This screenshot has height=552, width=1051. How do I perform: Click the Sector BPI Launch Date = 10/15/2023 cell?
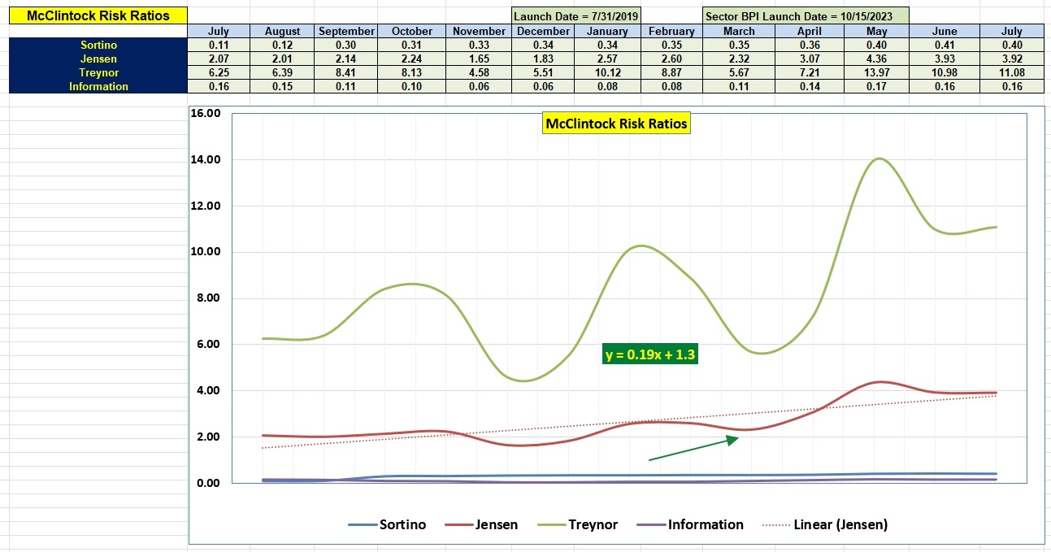(806, 16)
